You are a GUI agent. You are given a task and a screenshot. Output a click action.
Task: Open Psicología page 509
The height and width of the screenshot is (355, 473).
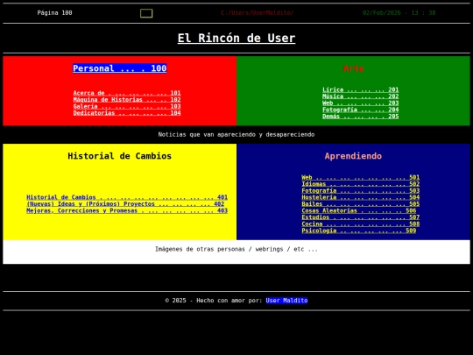pyautogui.click(x=358, y=231)
